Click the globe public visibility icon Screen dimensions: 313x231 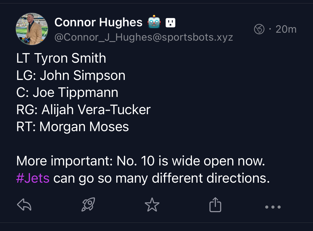[x=259, y=29]
